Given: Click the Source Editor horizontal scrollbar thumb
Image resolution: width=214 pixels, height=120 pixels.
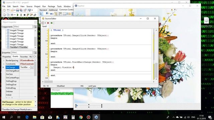Looking at the screenshot, I should click(48, 82).
